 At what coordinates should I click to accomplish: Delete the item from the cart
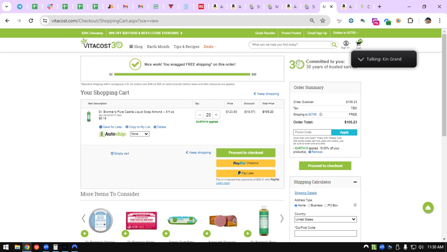160,127
